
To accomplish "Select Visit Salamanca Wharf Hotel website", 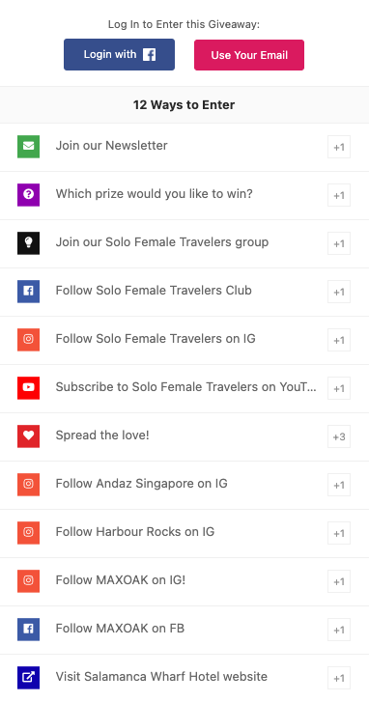I will point(184,678).
